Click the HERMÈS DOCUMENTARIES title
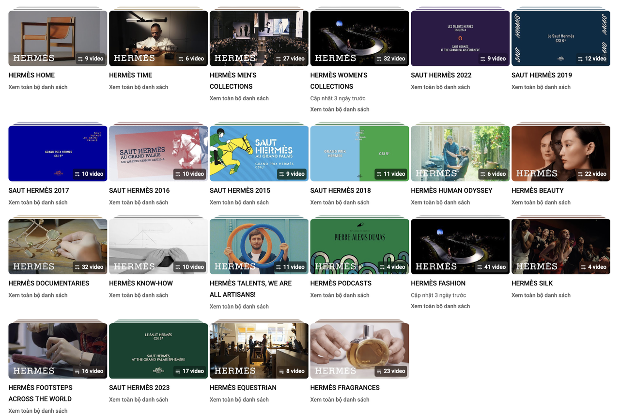 pyautogui.click(x=49, y=283)
